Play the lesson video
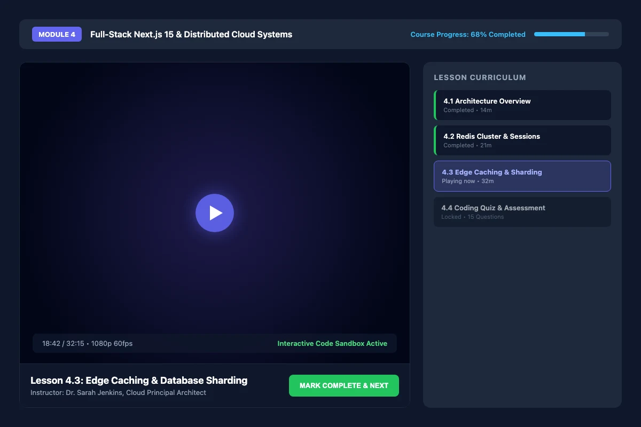Screen dimensions: 641x427 pos(215,213)
